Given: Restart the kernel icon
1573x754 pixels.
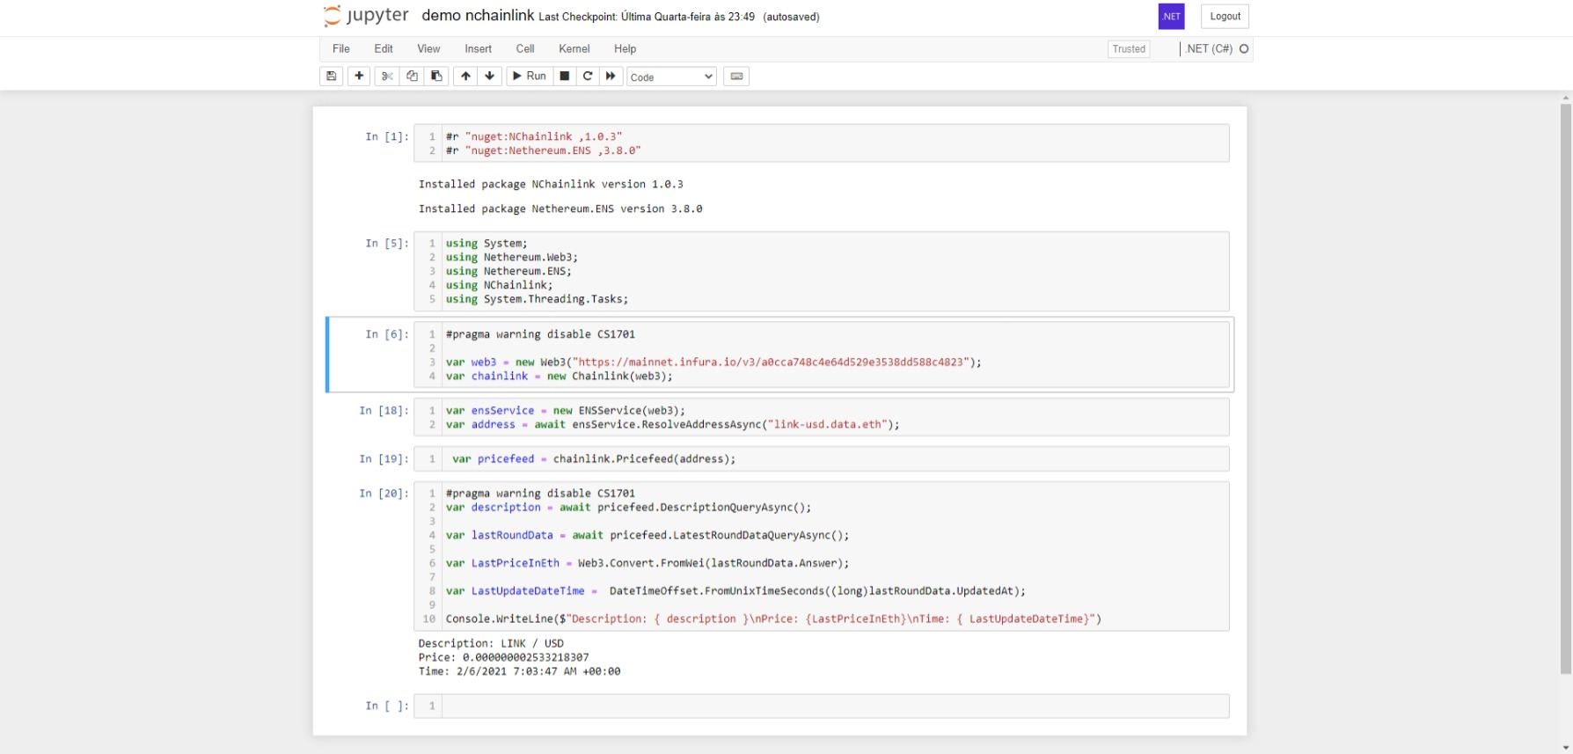Looking at the screenshot, I should (x=588, y=77).
